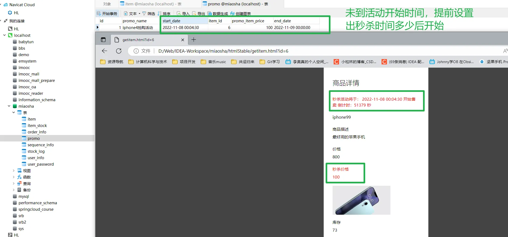Reload the getitem.html browser page

119,51
